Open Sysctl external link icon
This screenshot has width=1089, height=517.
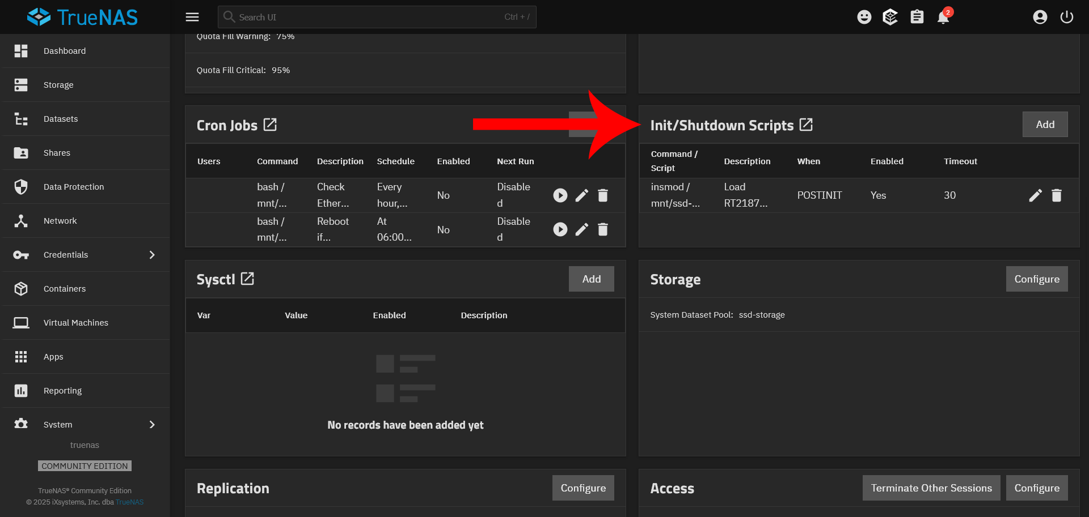click(x=247, y=279)
